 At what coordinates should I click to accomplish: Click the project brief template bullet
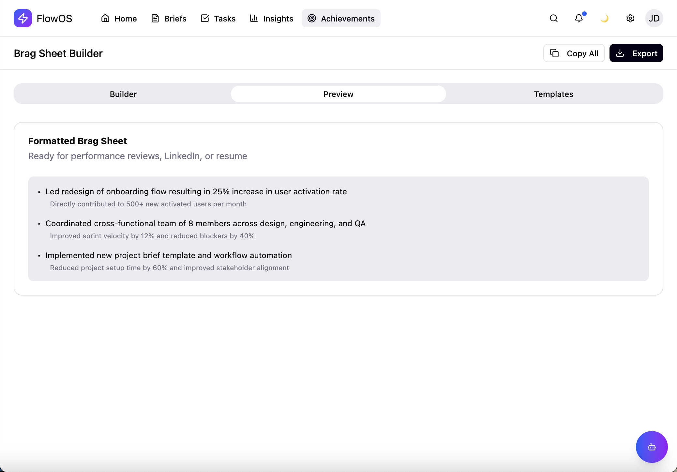169,256
